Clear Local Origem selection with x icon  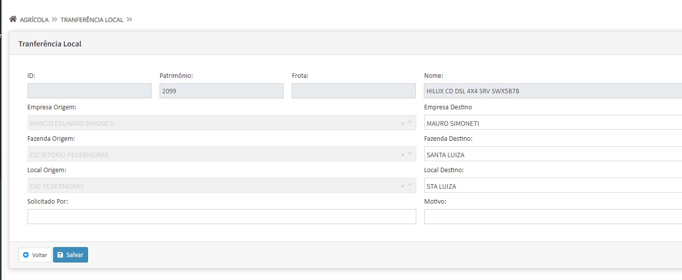pyautogui.click(x=402, y=186)
